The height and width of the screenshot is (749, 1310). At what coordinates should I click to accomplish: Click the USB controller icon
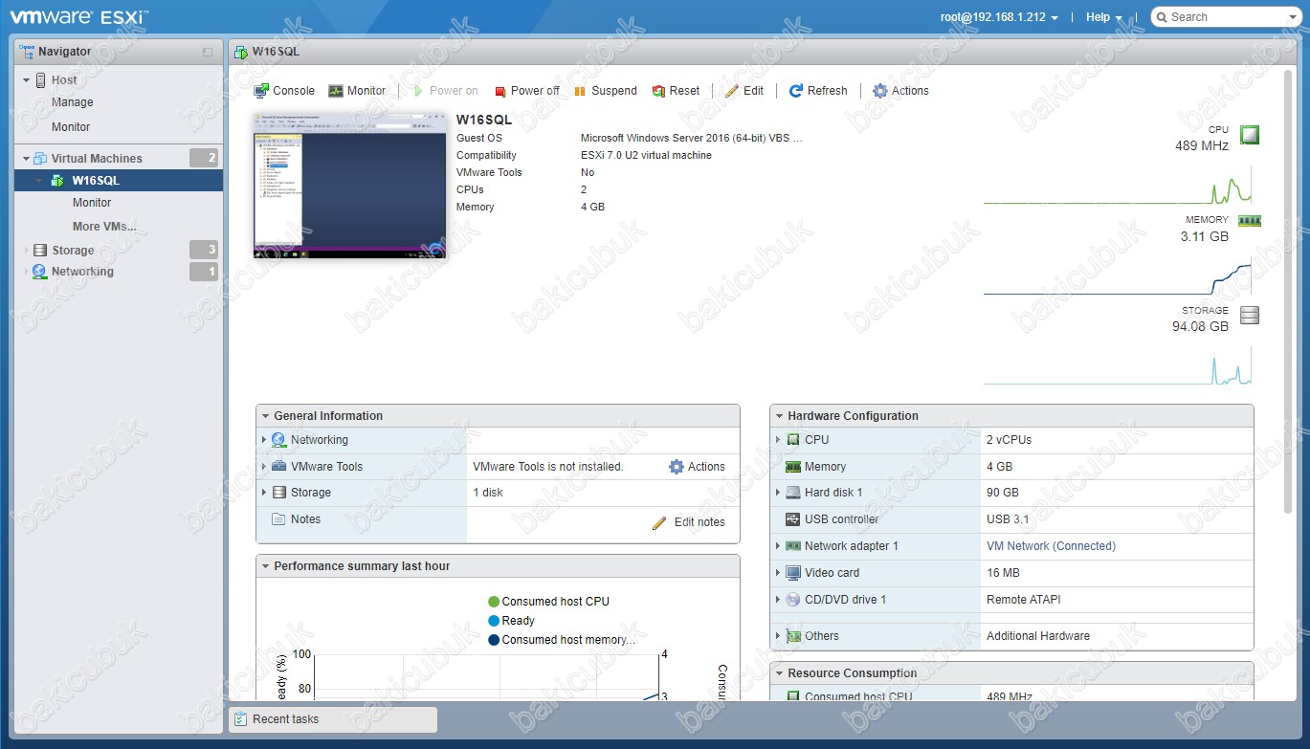(x=793, y=519)
